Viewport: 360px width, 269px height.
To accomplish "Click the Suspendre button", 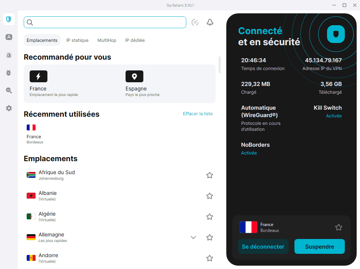I will (319, 246).
